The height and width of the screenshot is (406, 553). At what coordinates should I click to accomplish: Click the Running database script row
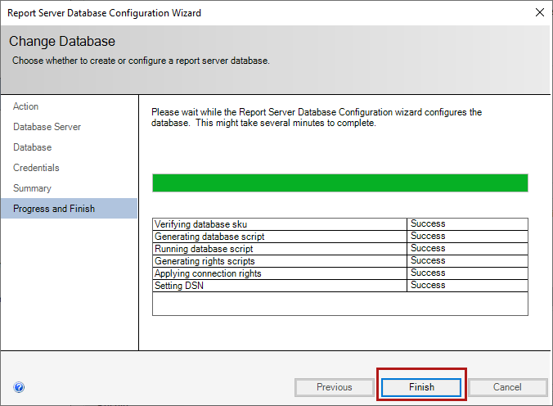(204, 249)
